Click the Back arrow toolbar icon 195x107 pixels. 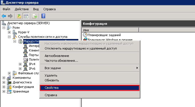click(4, 16)
